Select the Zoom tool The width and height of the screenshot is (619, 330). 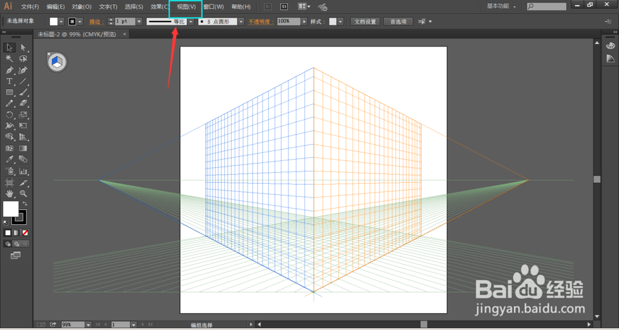24,194
